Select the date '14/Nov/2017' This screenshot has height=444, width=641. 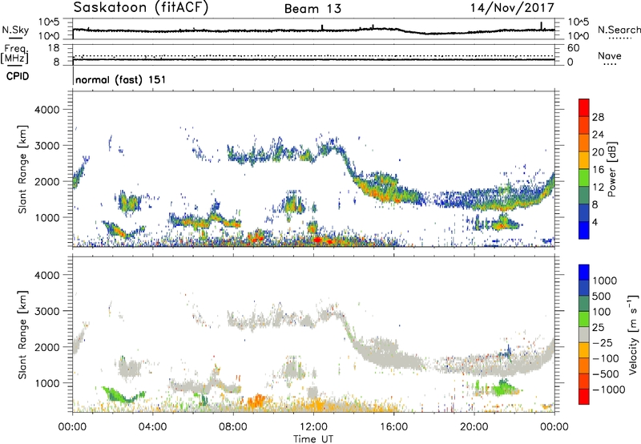(512, 7)
